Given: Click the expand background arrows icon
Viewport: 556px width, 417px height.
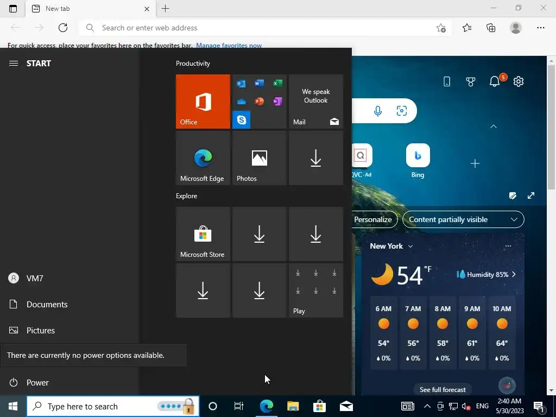Looking at the screenshot, I should [531, 195].
